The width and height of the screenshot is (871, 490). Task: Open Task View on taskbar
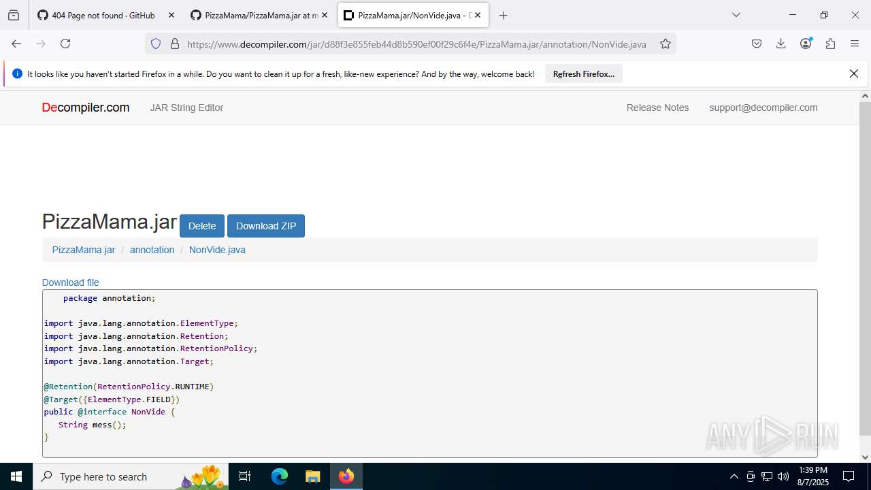pyautogui.click(x=246, y=476)
